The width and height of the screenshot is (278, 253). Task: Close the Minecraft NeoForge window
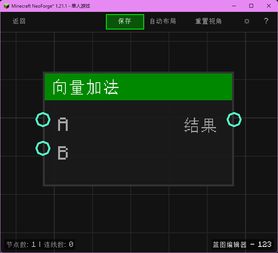268,6
